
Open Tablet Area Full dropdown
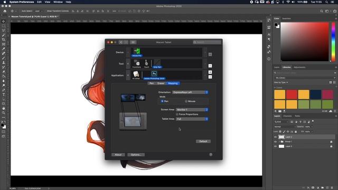(192, 119)
